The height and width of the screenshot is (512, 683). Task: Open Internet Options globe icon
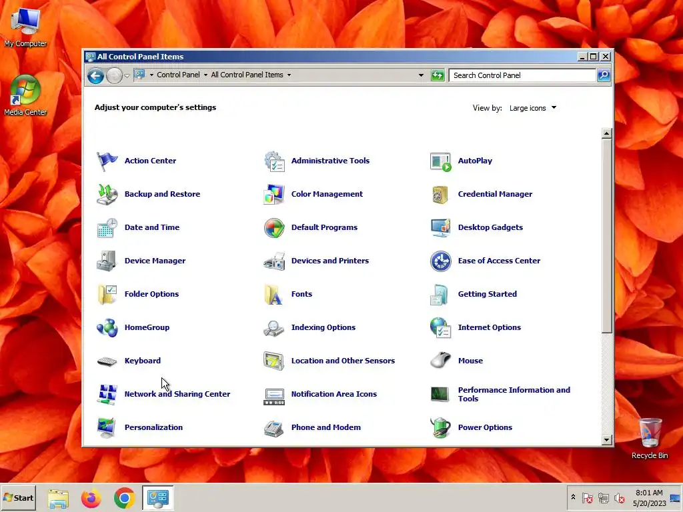[440, 327]
